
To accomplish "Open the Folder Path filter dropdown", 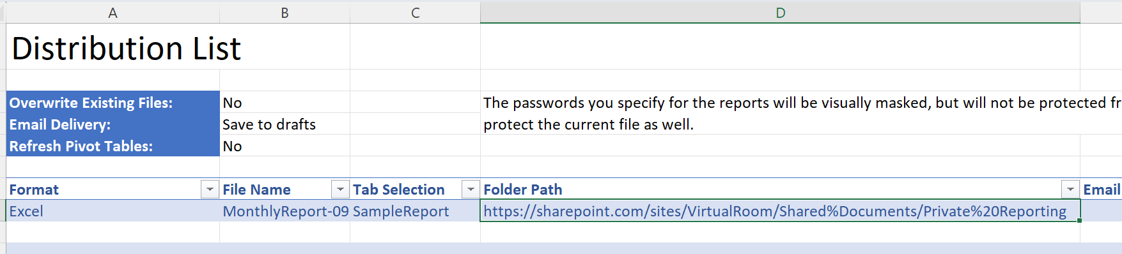I will click(x=1070, y=190).
